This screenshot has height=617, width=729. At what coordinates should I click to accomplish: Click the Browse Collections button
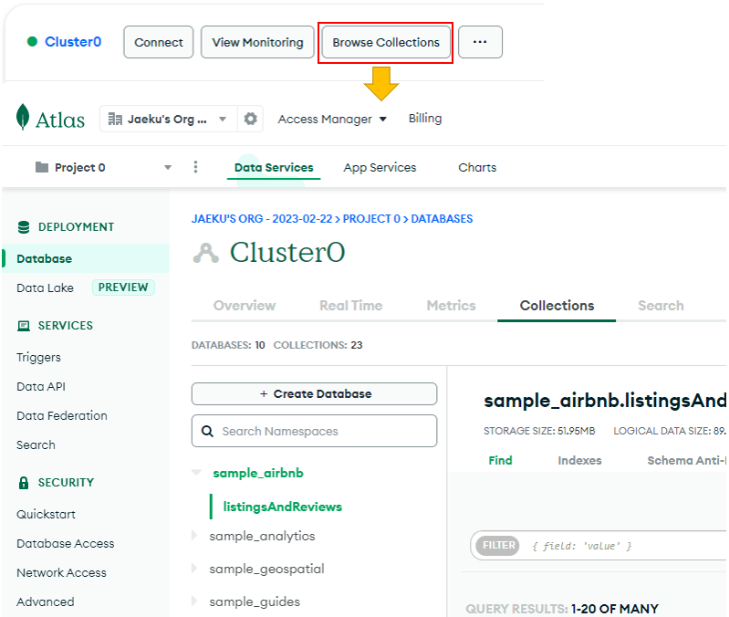(386, 42)
